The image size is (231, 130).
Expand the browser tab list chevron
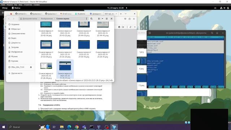126,14
